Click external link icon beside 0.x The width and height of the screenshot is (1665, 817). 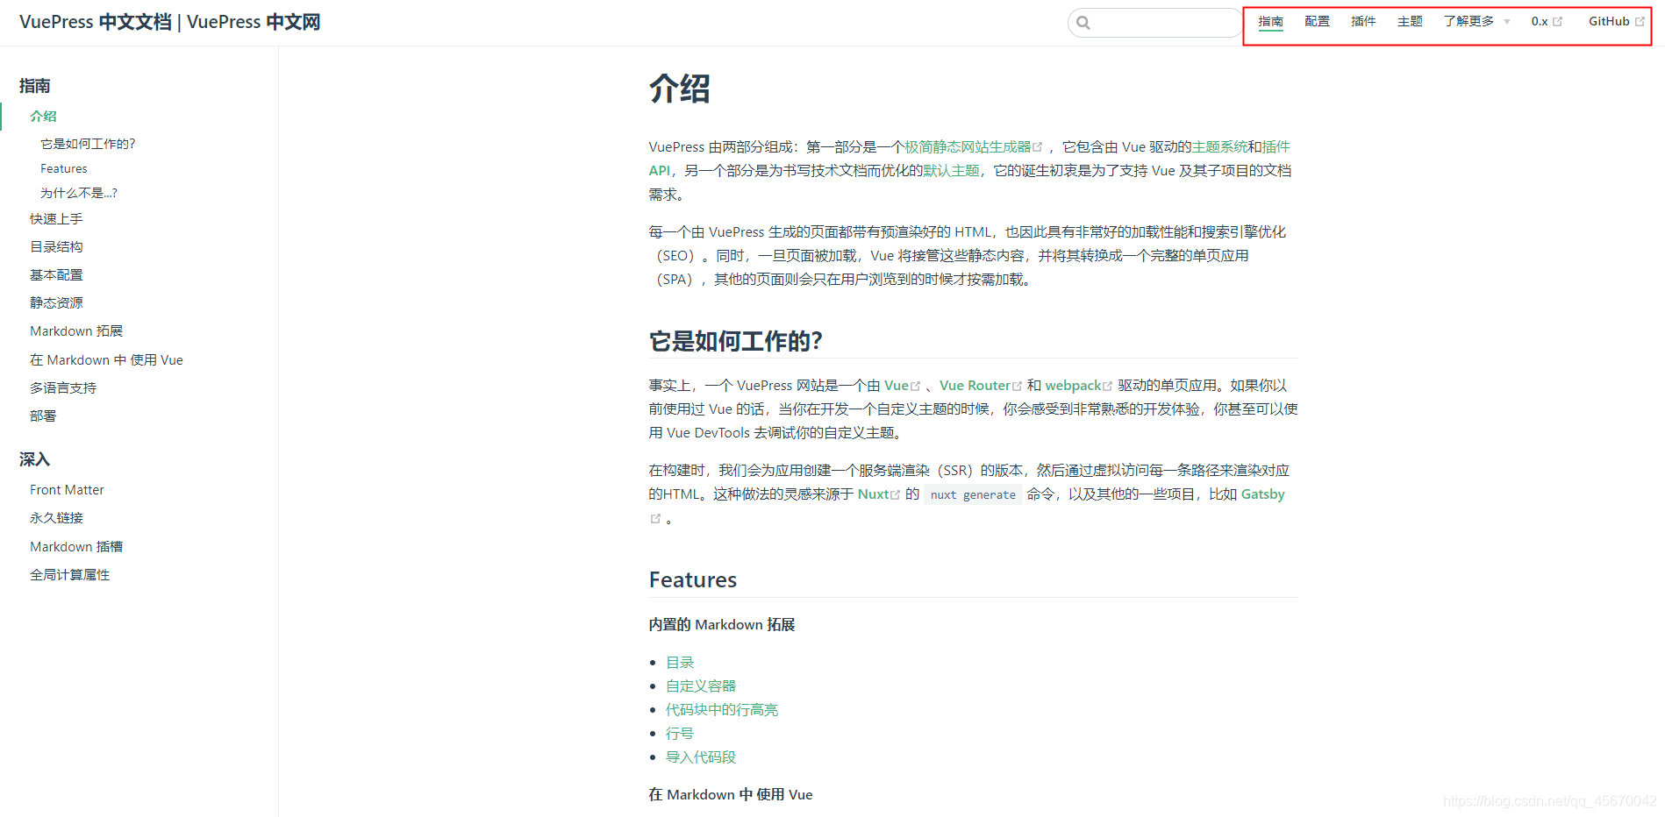(1558, 22)
